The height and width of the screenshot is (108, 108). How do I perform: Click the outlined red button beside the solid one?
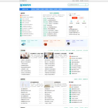[x=81, y=18]
